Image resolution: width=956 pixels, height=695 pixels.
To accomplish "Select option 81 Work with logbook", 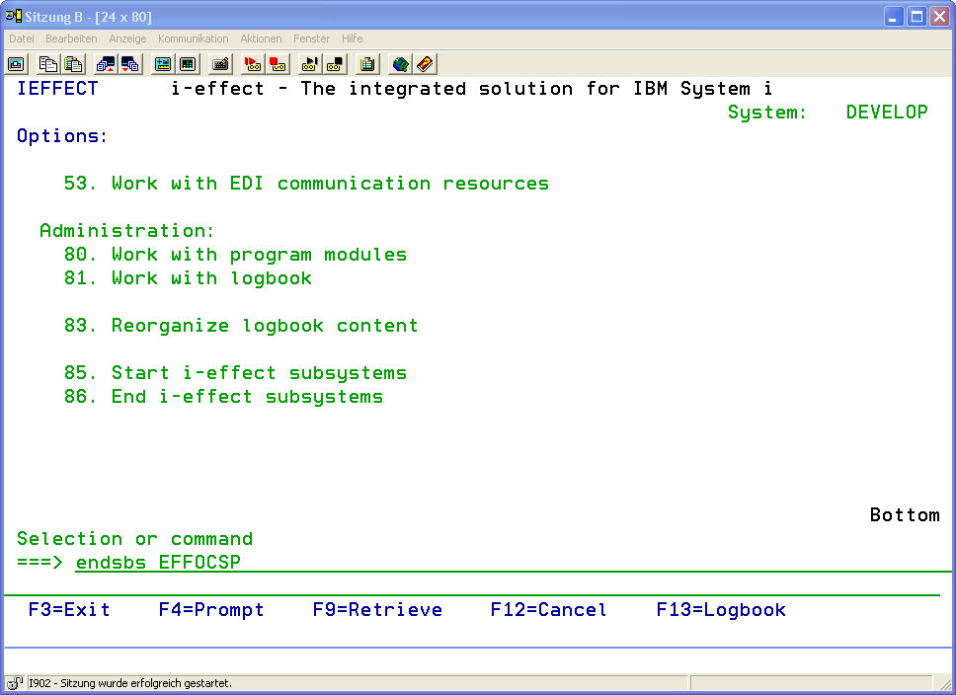I will point(188,278).
